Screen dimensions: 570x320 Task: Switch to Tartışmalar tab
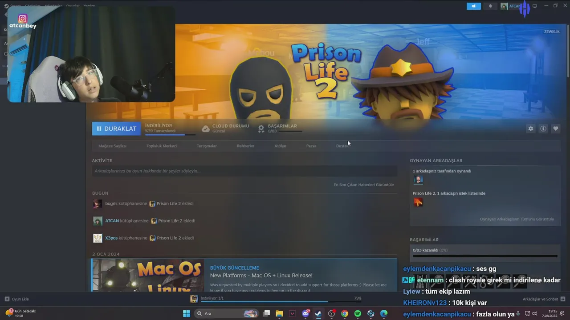click(207, 146)
